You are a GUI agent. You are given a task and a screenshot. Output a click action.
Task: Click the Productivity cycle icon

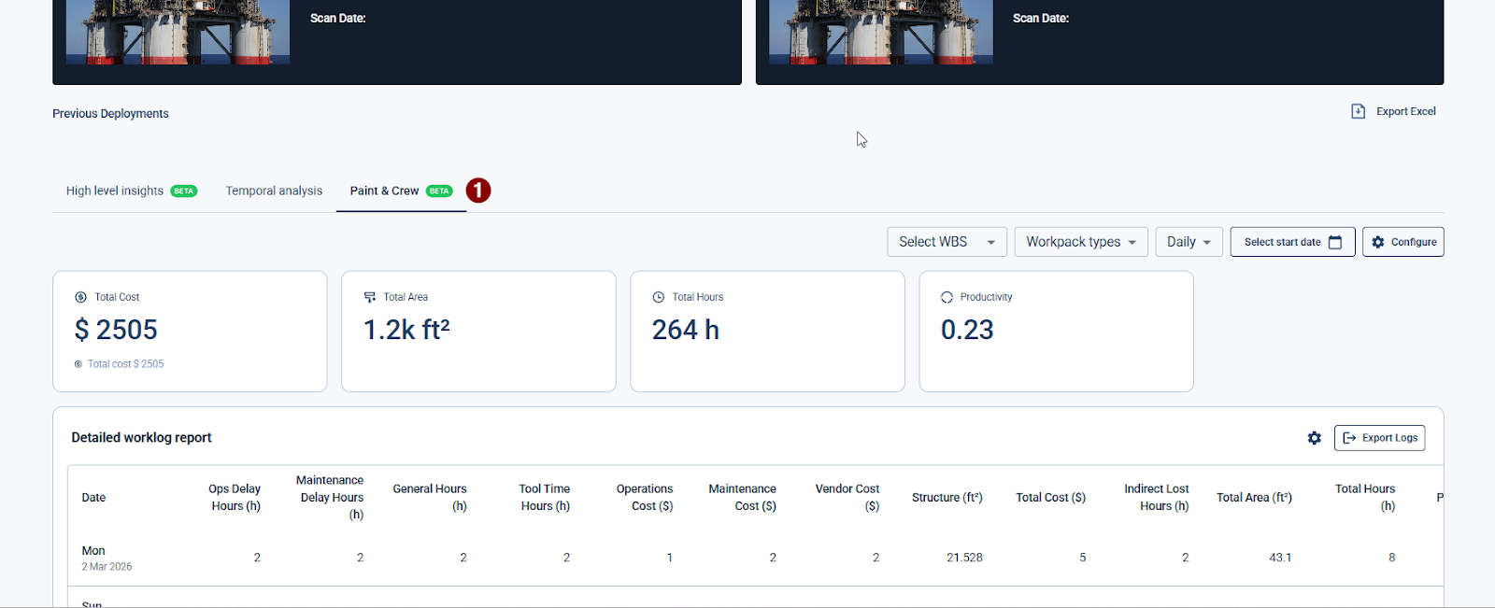coord(947,297)
